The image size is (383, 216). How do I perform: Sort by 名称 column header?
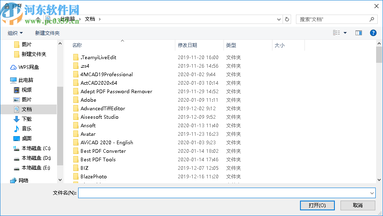click(77, 45)
